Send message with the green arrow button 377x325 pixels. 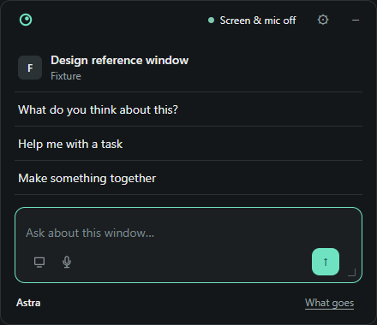[326, 262]
